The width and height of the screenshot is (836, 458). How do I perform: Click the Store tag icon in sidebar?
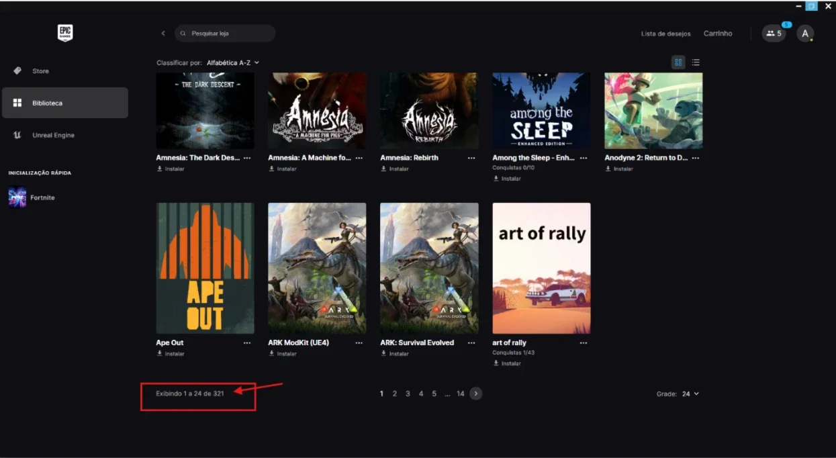17,71
